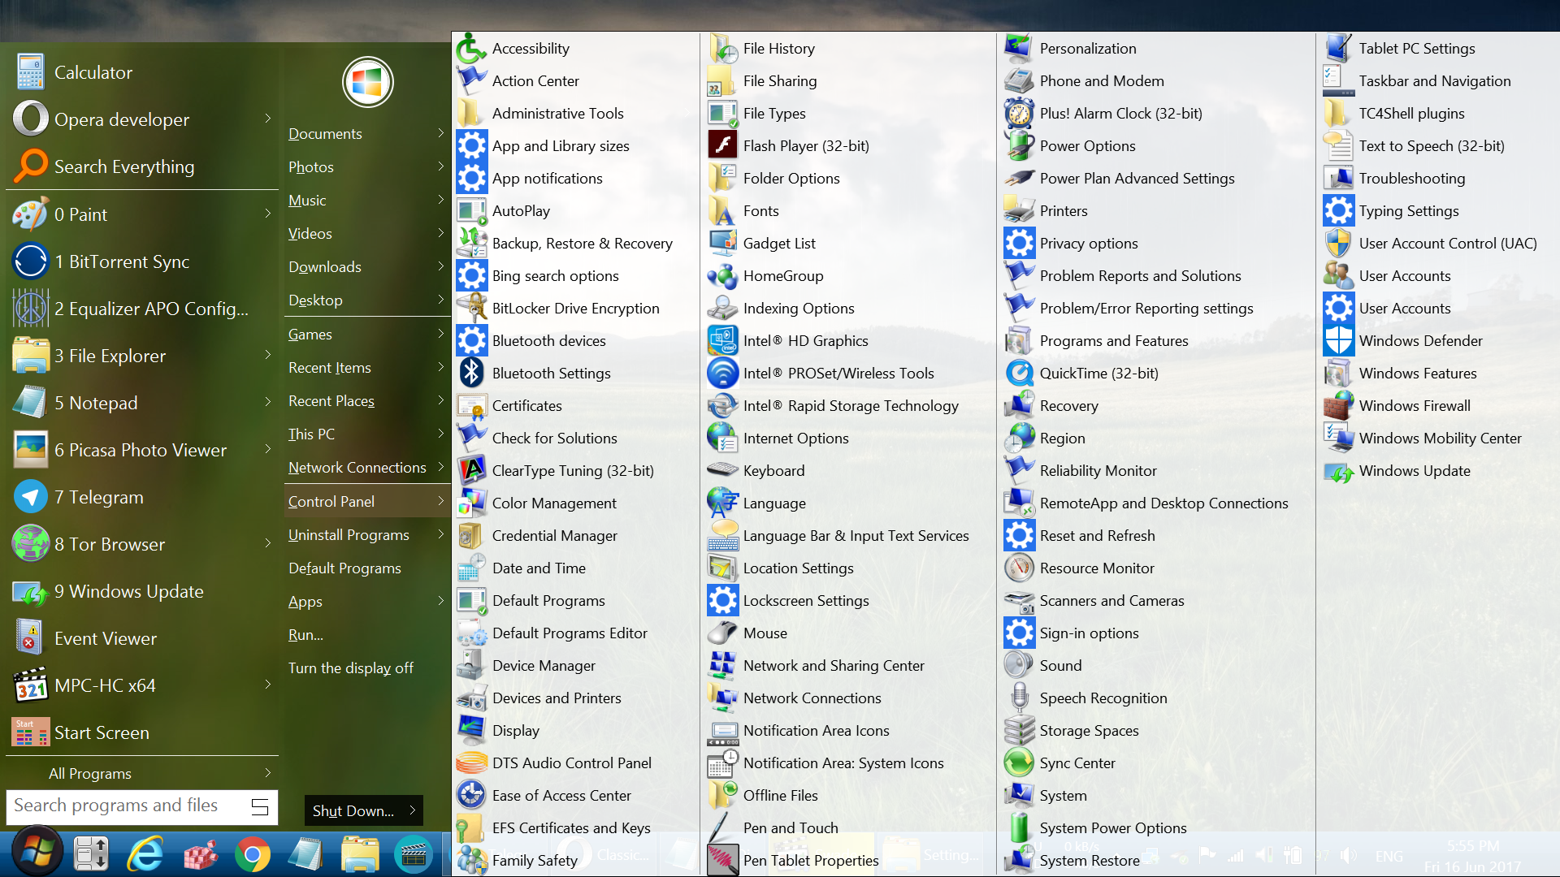
Task: Expand the Uninstall Programs submenu arrow
Action: coord(440,534)
